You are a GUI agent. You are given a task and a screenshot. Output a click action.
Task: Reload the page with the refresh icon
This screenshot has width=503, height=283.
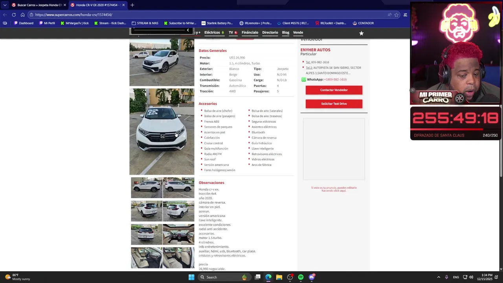(14, 15)
